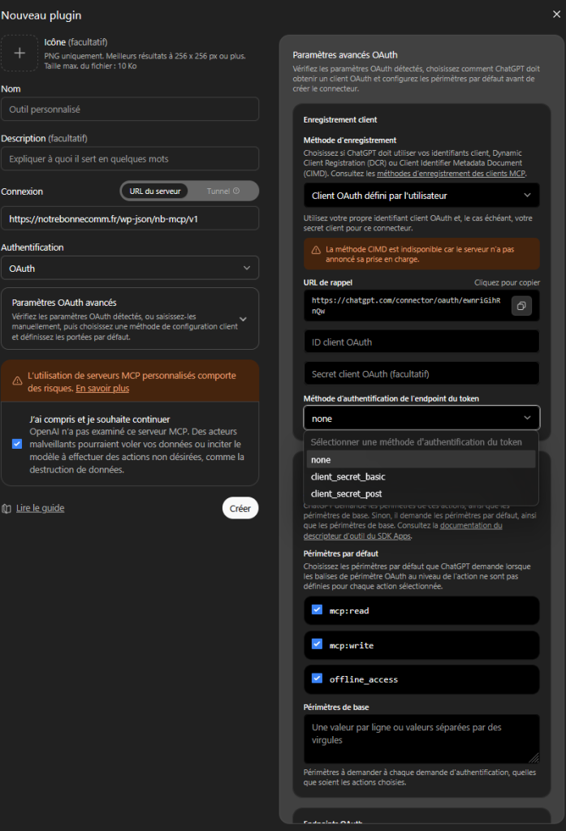Open the En savoir plus link
Image resolution: width=566 pixels, height=831 pixels.
point(102,388)
